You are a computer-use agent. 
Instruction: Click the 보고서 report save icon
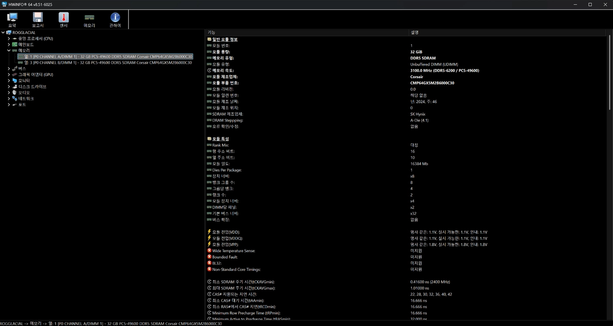click(38, 17)
